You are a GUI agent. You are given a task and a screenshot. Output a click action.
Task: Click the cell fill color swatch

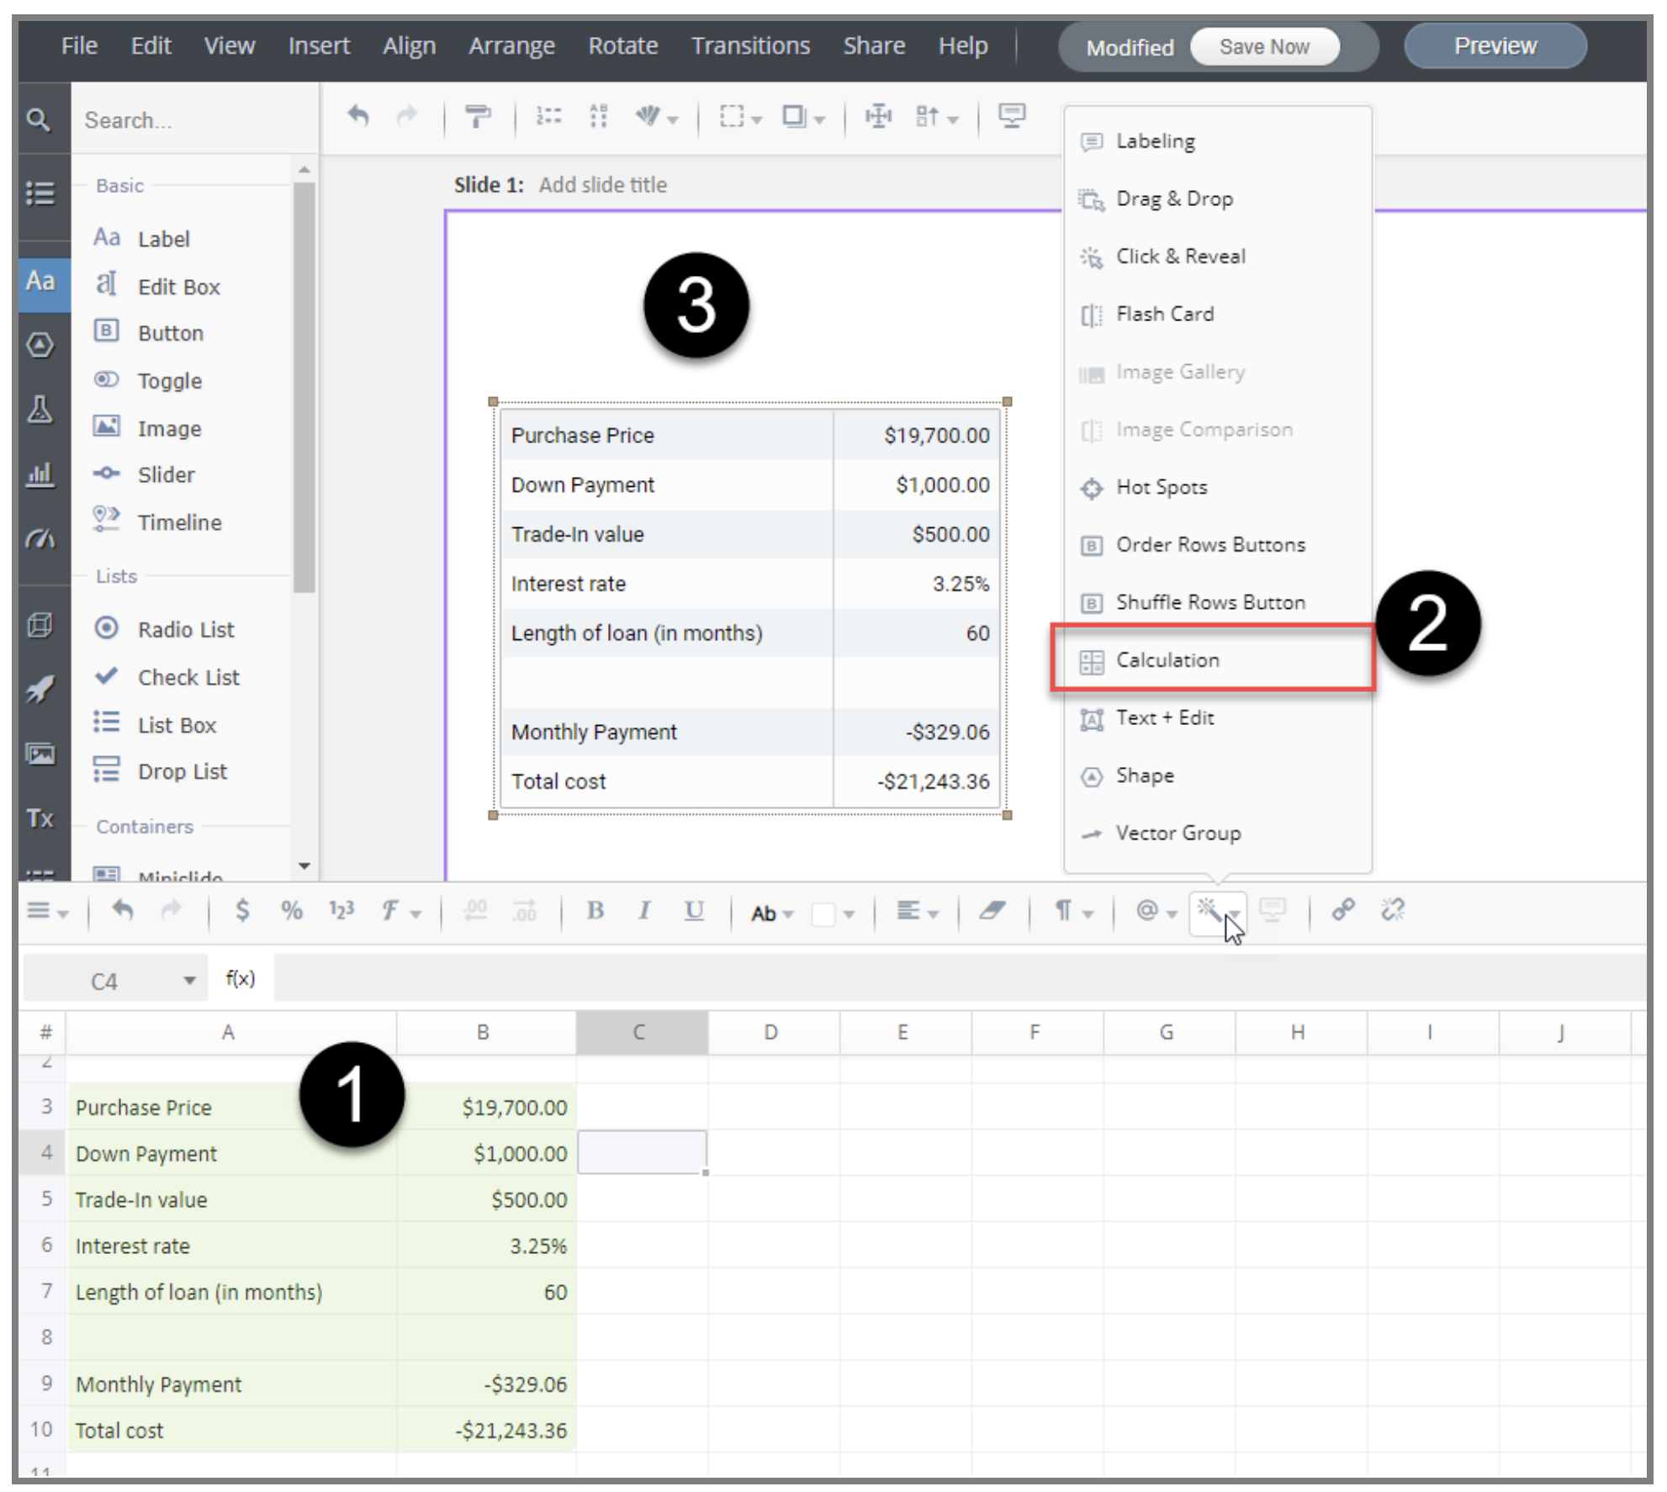point(823,913)
